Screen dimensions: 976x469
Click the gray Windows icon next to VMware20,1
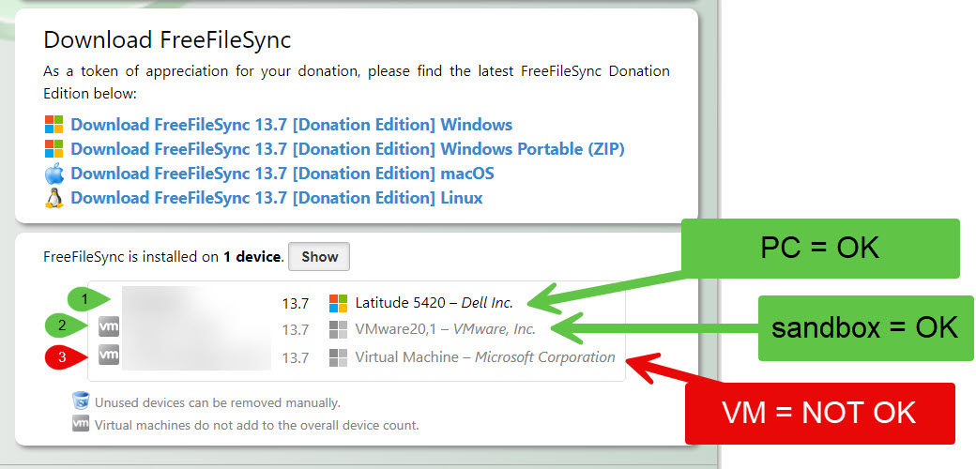click(338, 329)
